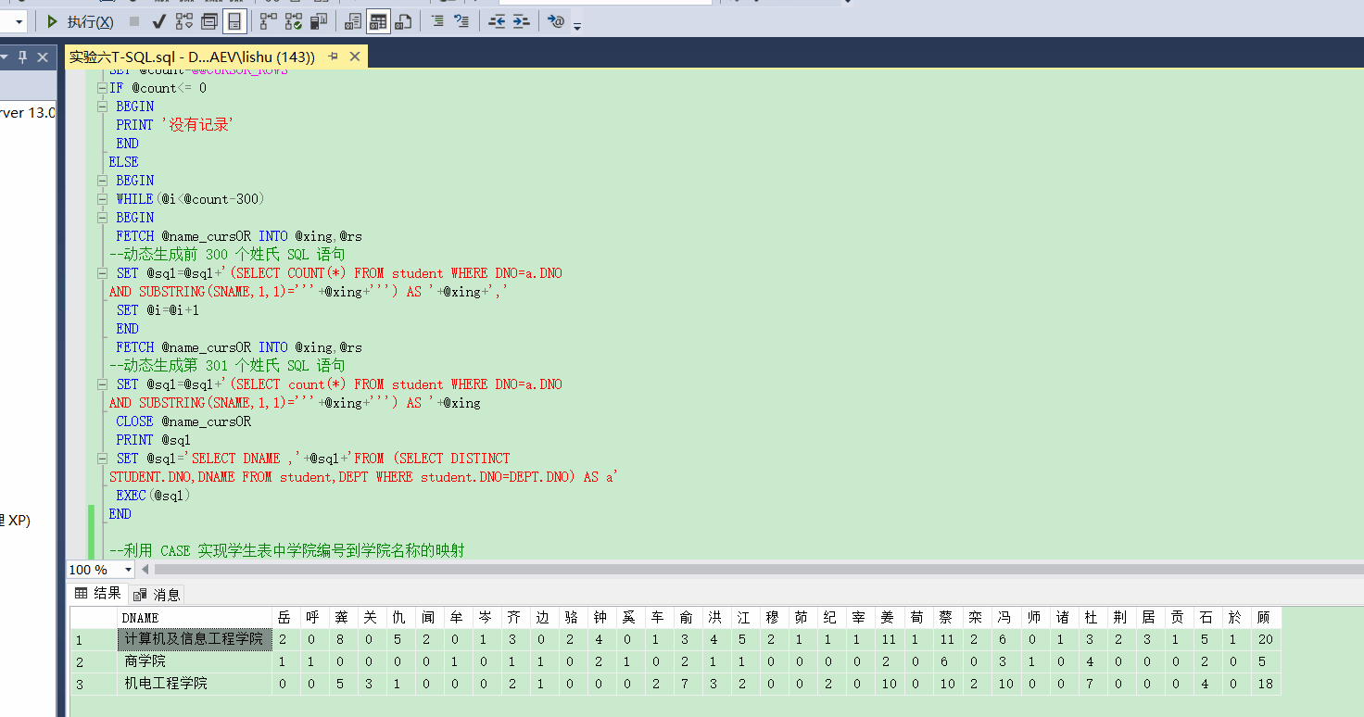Click the 冯 column header
The height and width of the screenshot is (717, 1364).
coord(1005,617)
